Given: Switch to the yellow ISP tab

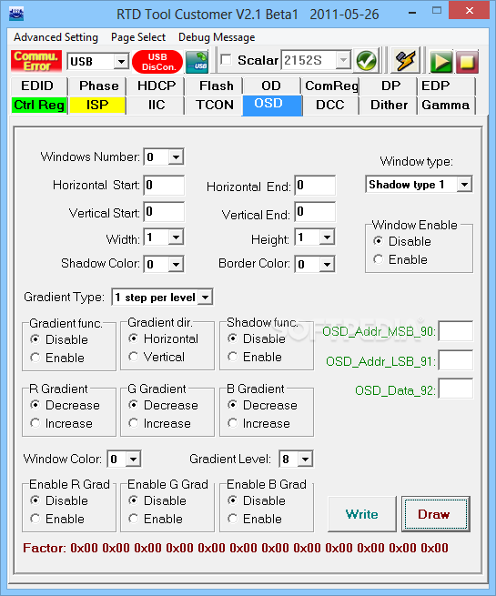Looking at the screenshot, I should coord(97,105).
